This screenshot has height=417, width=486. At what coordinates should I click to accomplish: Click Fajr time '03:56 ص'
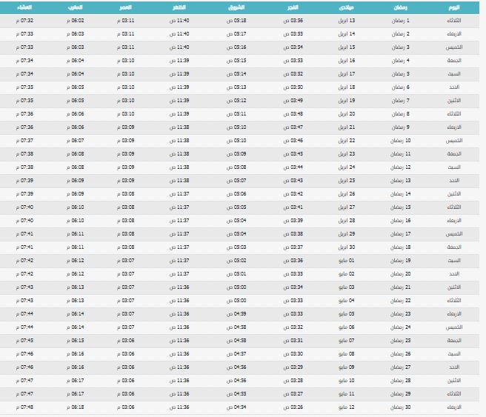293,21
